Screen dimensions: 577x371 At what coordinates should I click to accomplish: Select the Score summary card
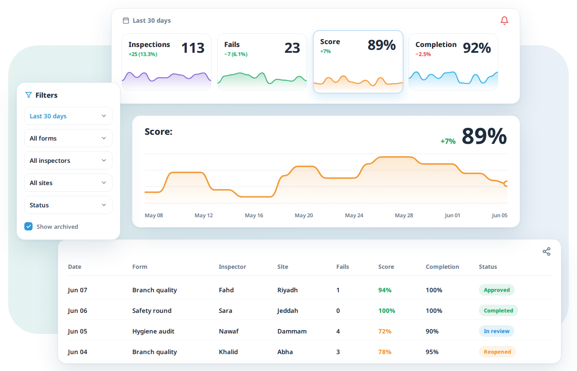358,62
